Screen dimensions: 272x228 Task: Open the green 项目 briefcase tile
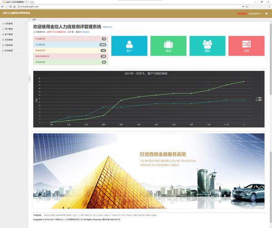tap(168, 46)
